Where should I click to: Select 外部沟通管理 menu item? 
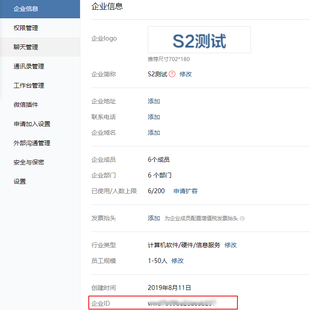(x=32, y=143)
